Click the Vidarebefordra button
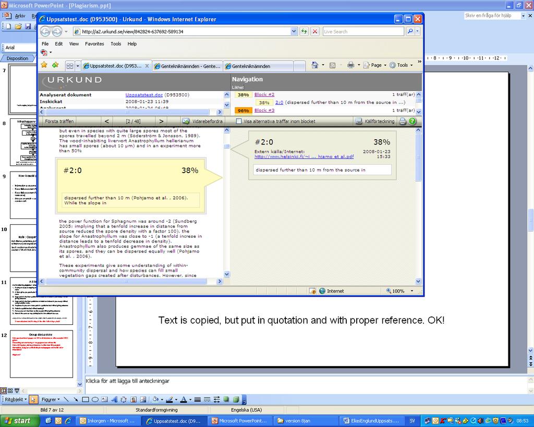 (203, 121)
